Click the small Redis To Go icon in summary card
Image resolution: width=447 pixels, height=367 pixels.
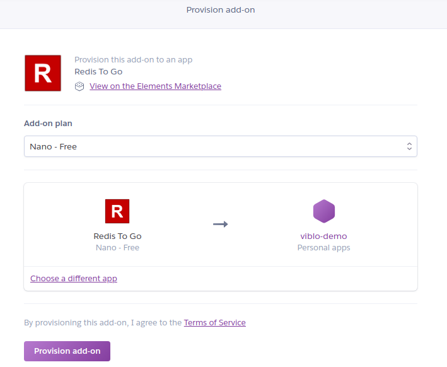point(117,211)
